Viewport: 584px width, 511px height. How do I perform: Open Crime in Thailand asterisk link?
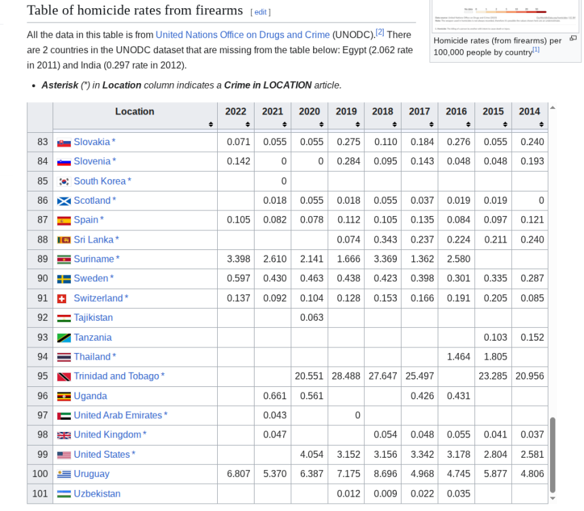pos(114,356)
